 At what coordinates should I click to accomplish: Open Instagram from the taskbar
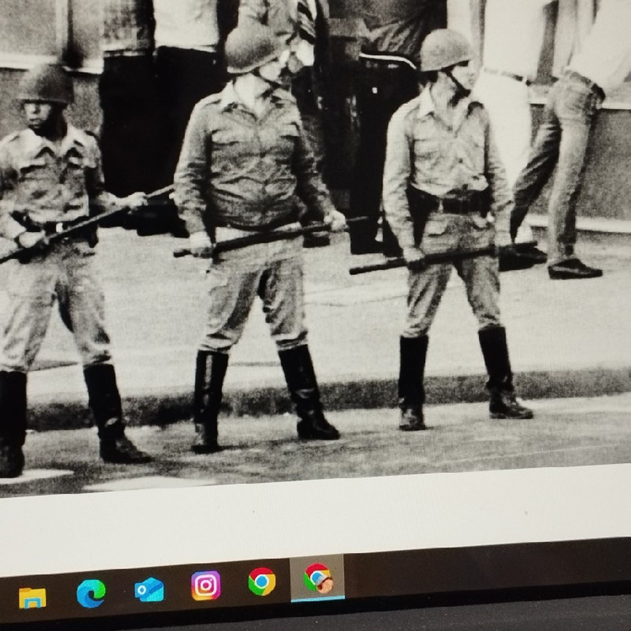click(206, 585)
